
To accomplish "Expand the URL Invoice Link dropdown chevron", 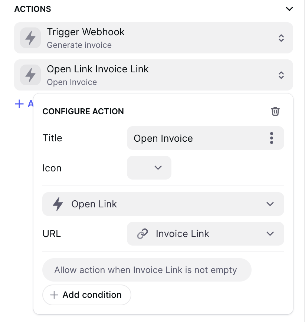I will pyautogui.click(x=270, y=234).
